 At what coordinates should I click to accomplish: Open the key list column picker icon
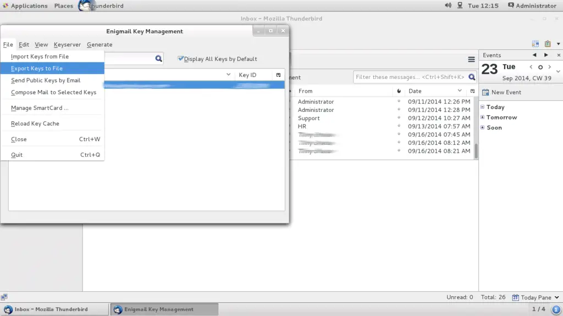point(278,75)
